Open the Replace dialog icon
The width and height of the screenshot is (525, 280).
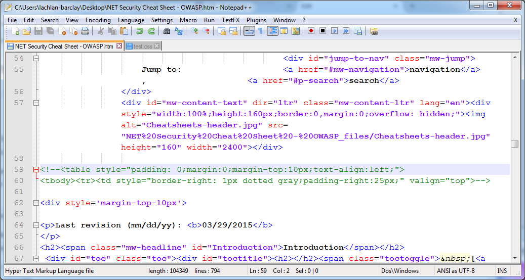click(179, 31)
